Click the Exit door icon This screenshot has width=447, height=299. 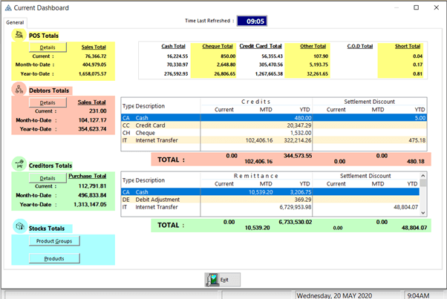[x=212, y=280]
